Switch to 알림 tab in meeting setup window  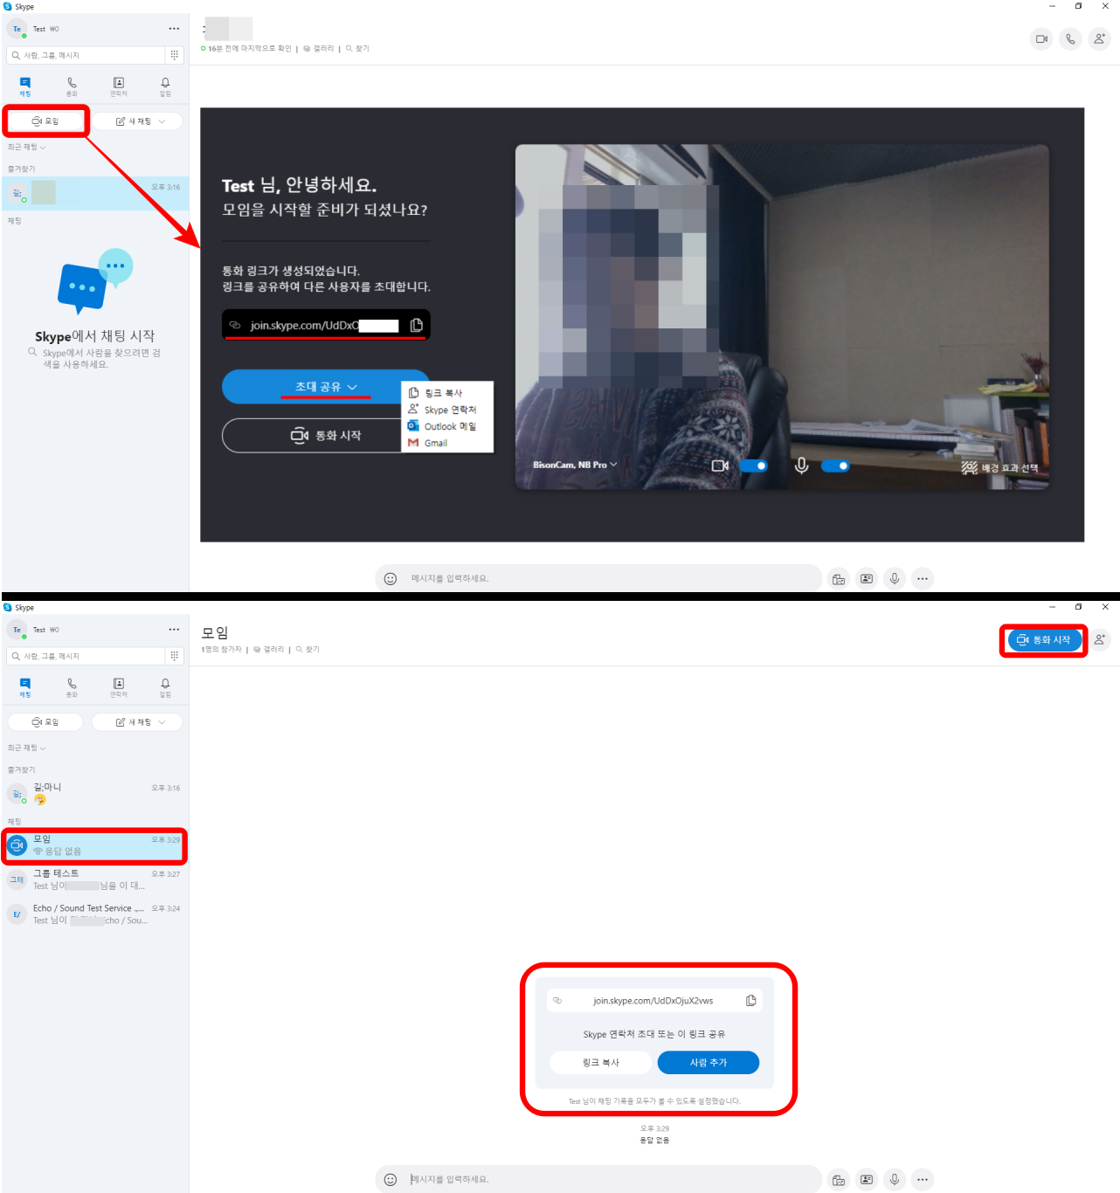coord(165,86)
